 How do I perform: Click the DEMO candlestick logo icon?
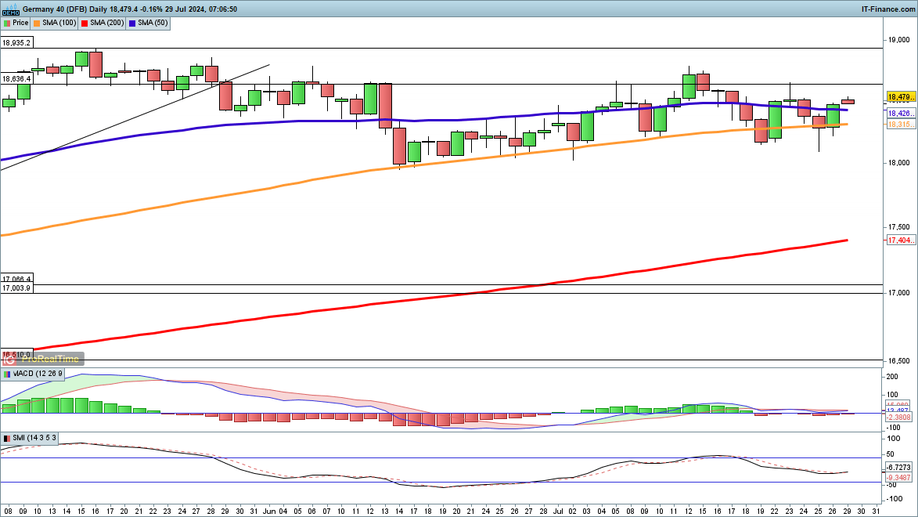[10, 9]
